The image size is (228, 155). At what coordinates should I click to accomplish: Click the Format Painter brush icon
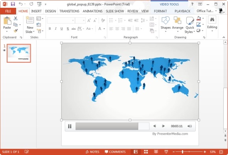pyautogui.click(x=15, y=31)
